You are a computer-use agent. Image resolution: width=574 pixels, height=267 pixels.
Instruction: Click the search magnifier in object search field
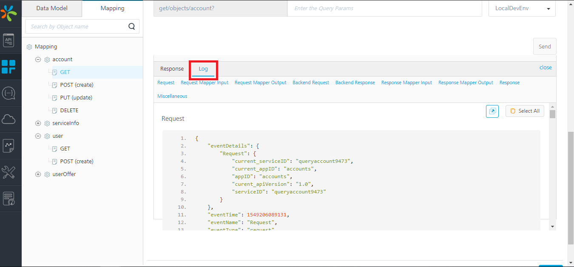click(131, 26)
